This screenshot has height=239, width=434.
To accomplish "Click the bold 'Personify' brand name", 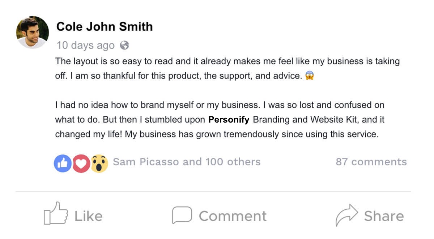I will (229, 120).
